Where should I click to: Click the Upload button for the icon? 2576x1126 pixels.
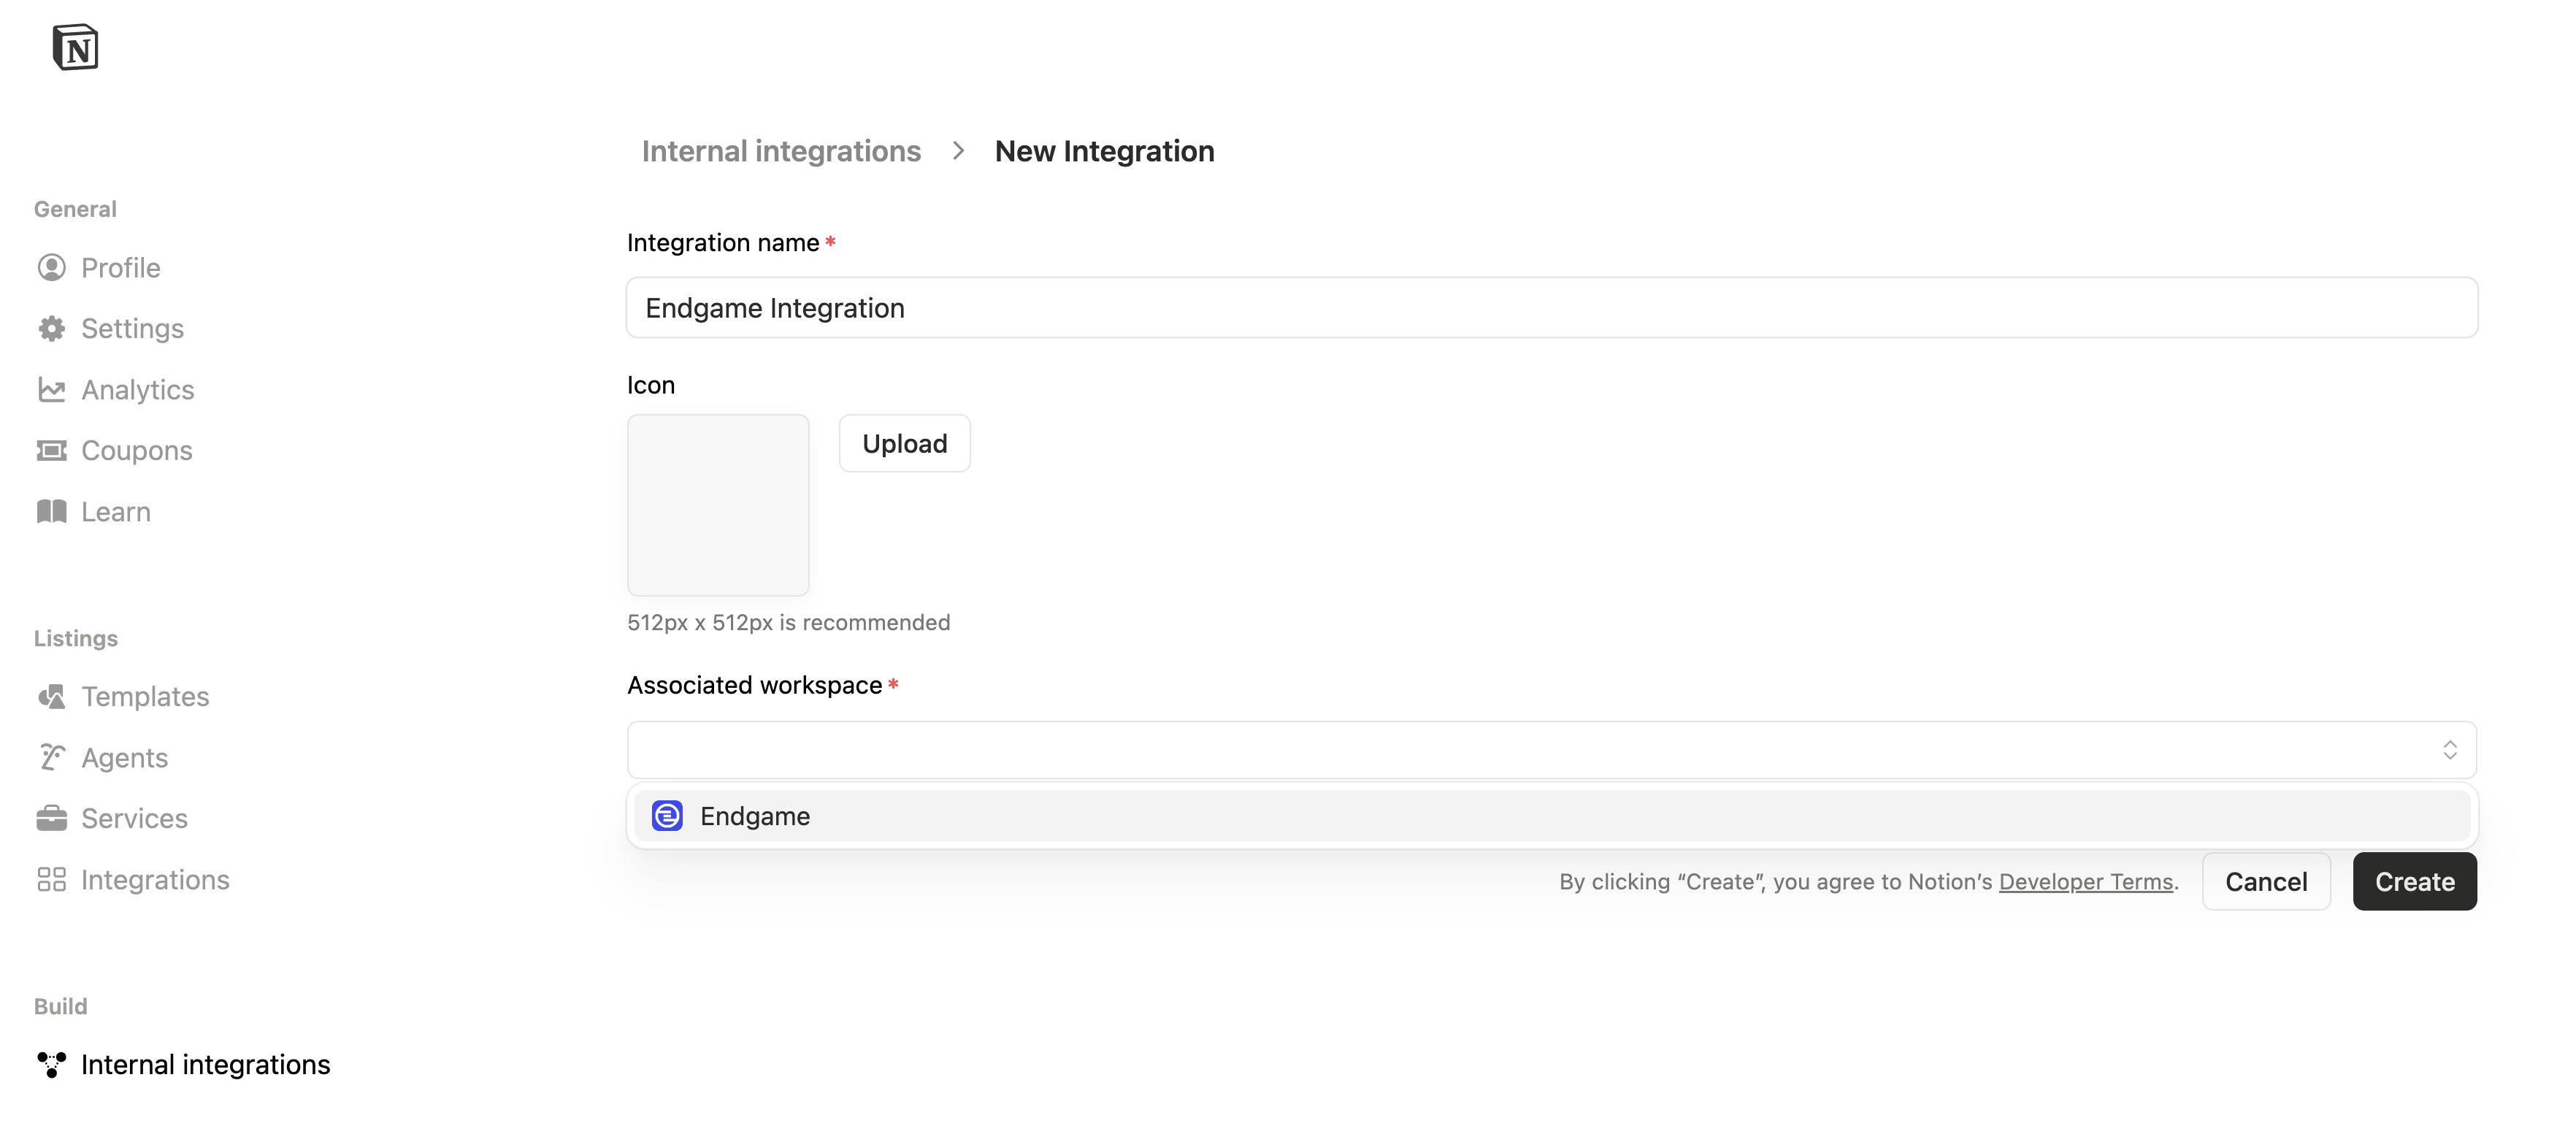click(904, 443)
